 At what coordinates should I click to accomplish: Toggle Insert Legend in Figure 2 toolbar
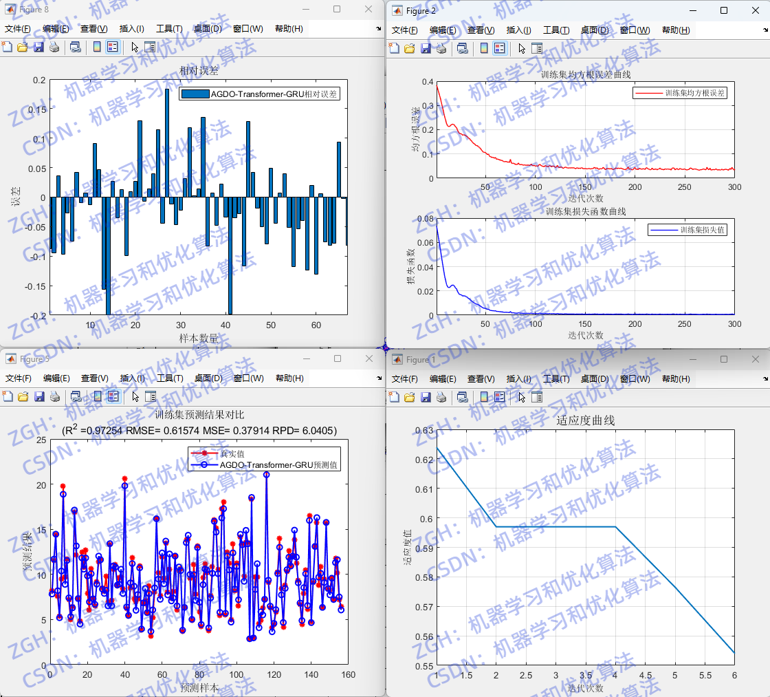[x=500, y=48]
